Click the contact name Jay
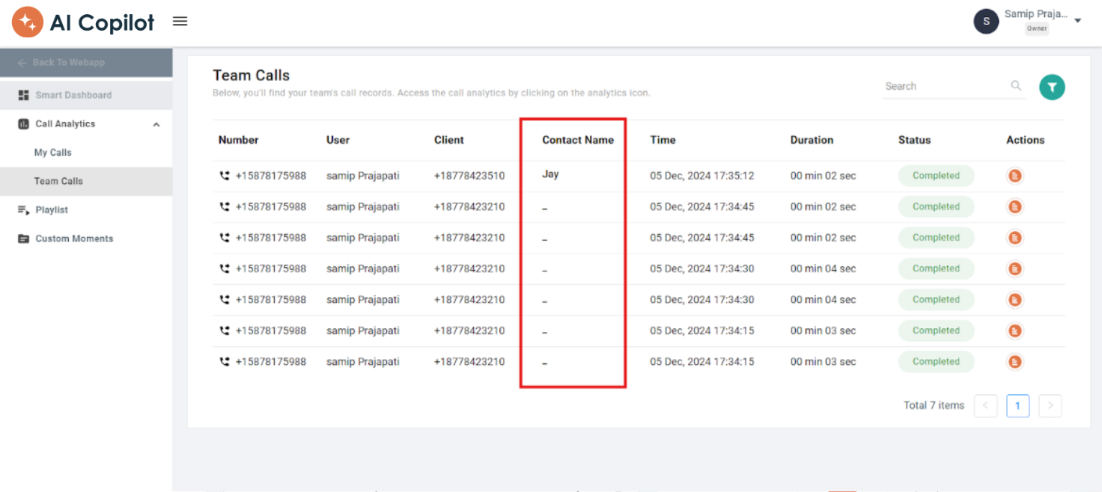The height and width of the screenshot is (492, 1102). click(550, 174)
